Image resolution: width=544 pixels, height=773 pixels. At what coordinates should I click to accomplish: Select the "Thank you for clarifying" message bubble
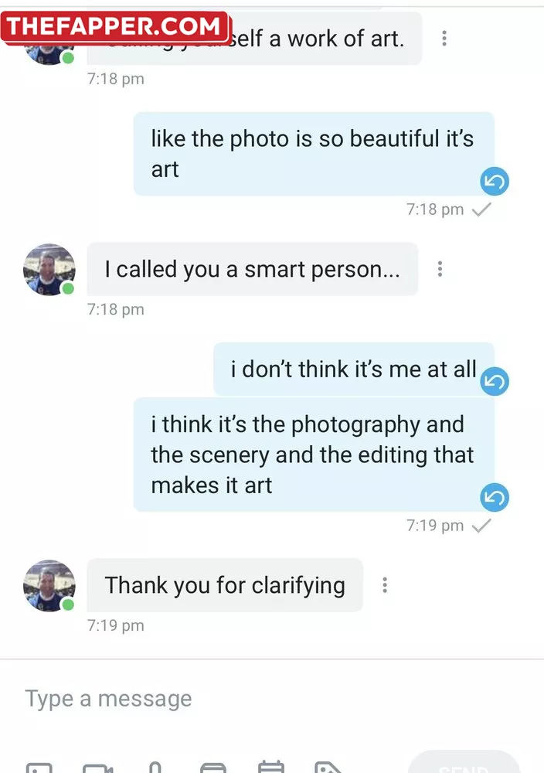[x=225, y=585]
